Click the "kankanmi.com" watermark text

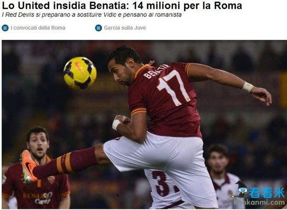click(x=259, y=202)
